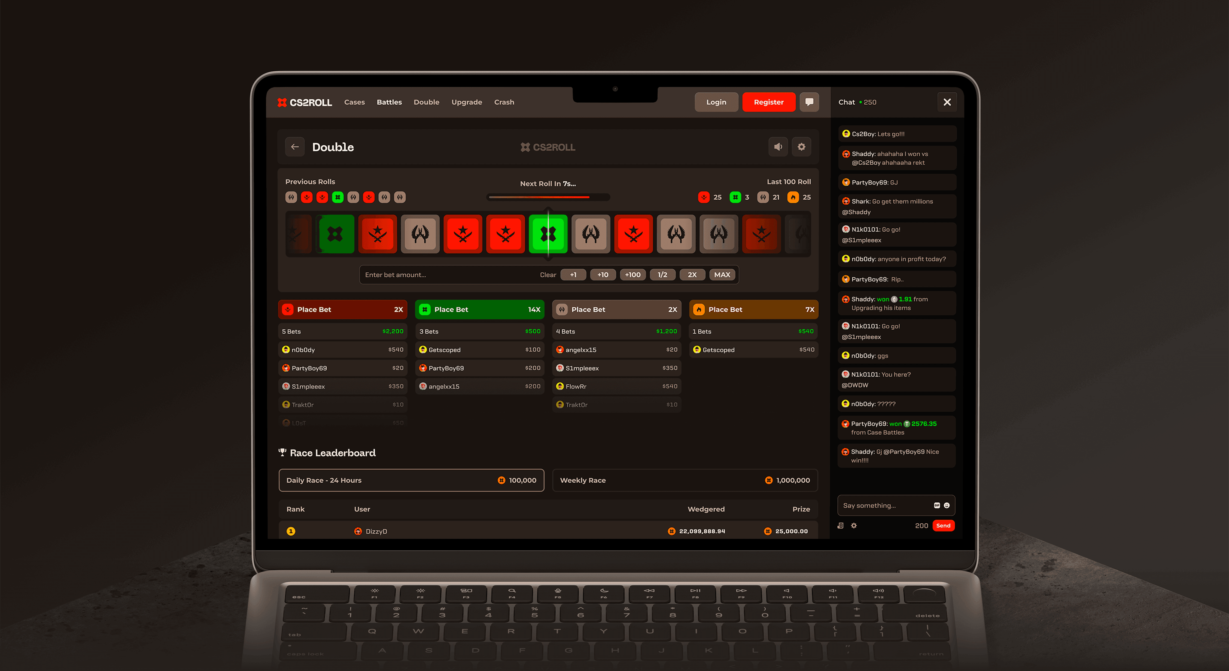Click the Wedgered column header
This screenshot has width=1229, height=671.
(706, 509)
